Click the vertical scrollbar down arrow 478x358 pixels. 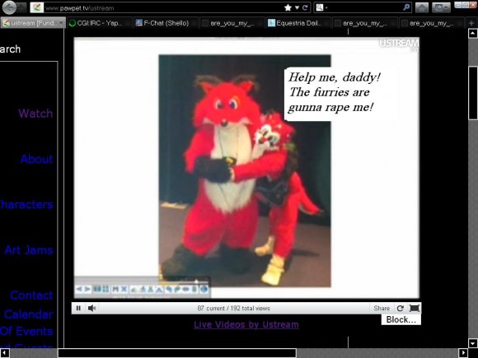pos(473,343)
